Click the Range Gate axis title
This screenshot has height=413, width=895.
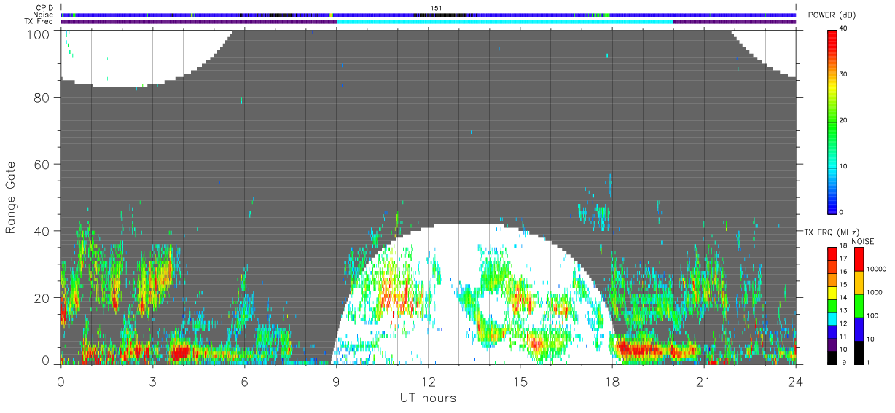pyautogui.click(x=11, y=197)
